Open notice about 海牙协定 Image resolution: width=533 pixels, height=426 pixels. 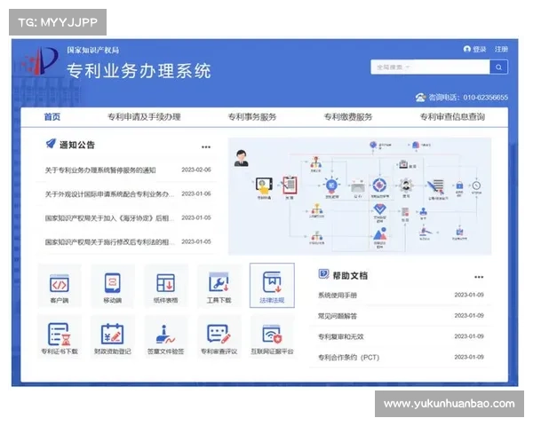click(x=109, y=218)
